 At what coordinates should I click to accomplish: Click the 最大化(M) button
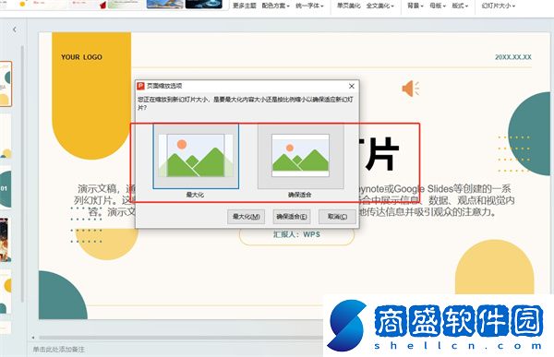[246, 217]
